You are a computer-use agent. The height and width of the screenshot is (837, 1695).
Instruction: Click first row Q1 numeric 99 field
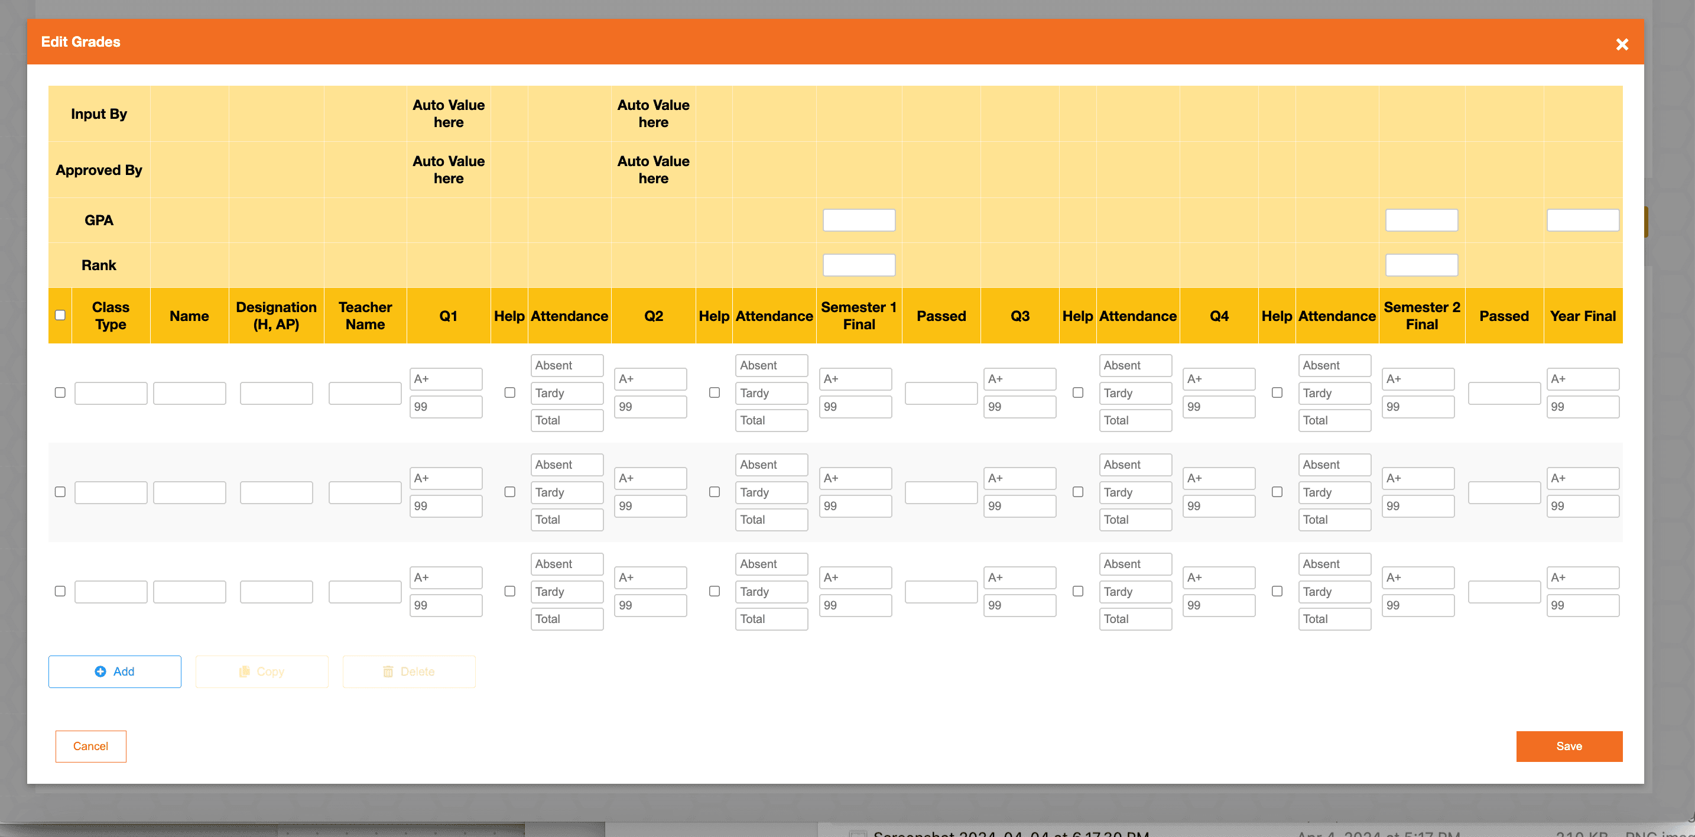[x=446, y=407]
